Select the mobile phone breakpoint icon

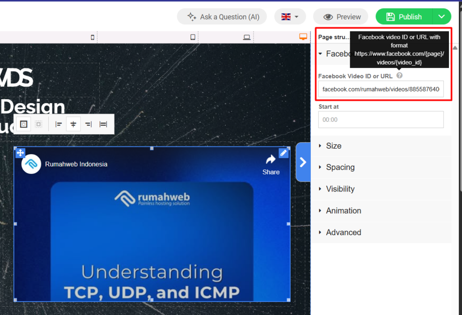[92, 38]
